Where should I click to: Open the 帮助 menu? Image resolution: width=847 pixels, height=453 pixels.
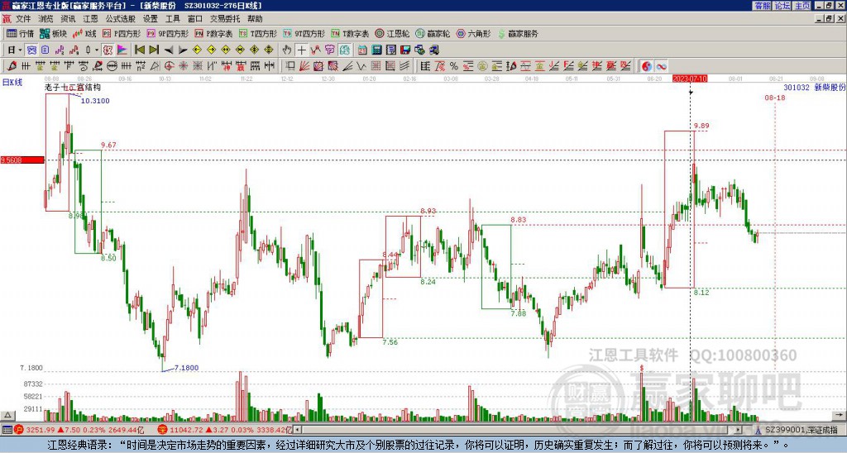coord(255,19)
